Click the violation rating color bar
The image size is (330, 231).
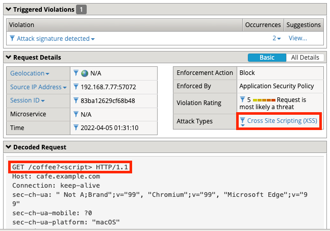click(x=264, y=100)
